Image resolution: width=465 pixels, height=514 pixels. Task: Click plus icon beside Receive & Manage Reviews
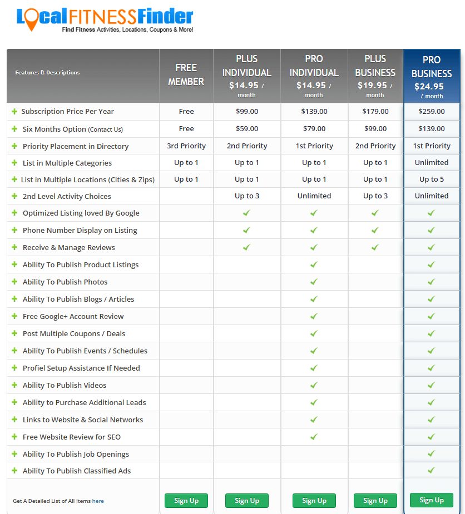(x=14, y=247)
